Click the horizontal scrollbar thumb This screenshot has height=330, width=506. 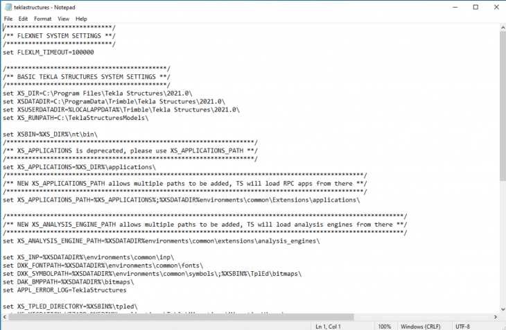pos(182,317)
